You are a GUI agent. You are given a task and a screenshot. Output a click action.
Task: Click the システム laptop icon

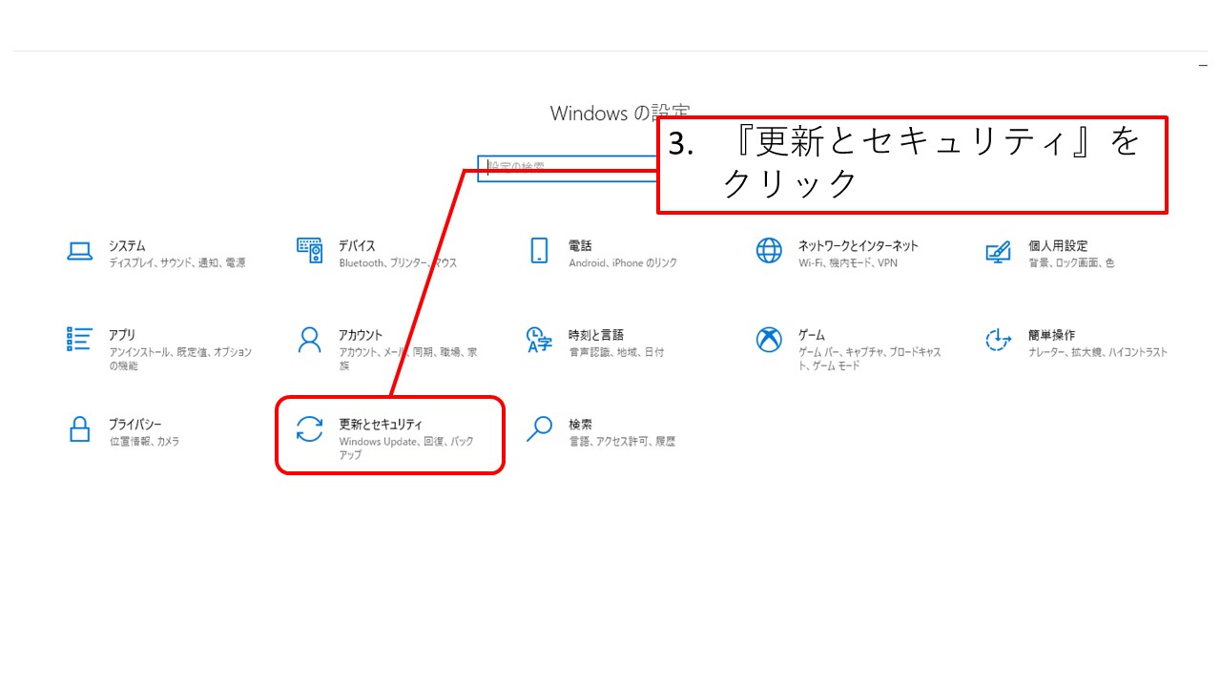79,251
